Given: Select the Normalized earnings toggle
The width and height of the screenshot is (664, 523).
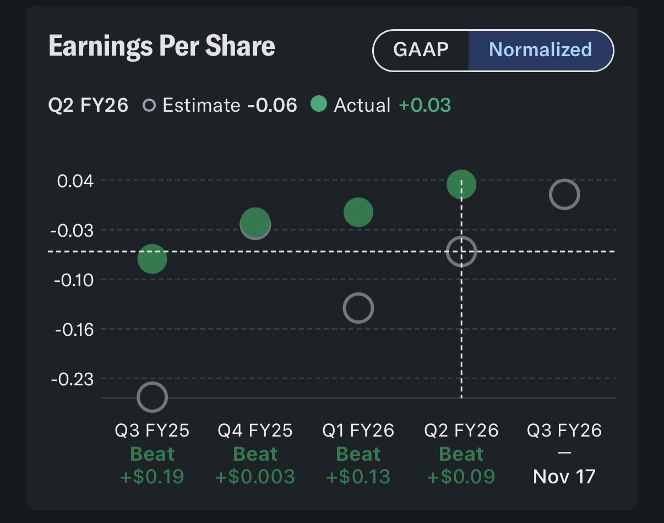Looking at the screenshot, I should (541, 50).
